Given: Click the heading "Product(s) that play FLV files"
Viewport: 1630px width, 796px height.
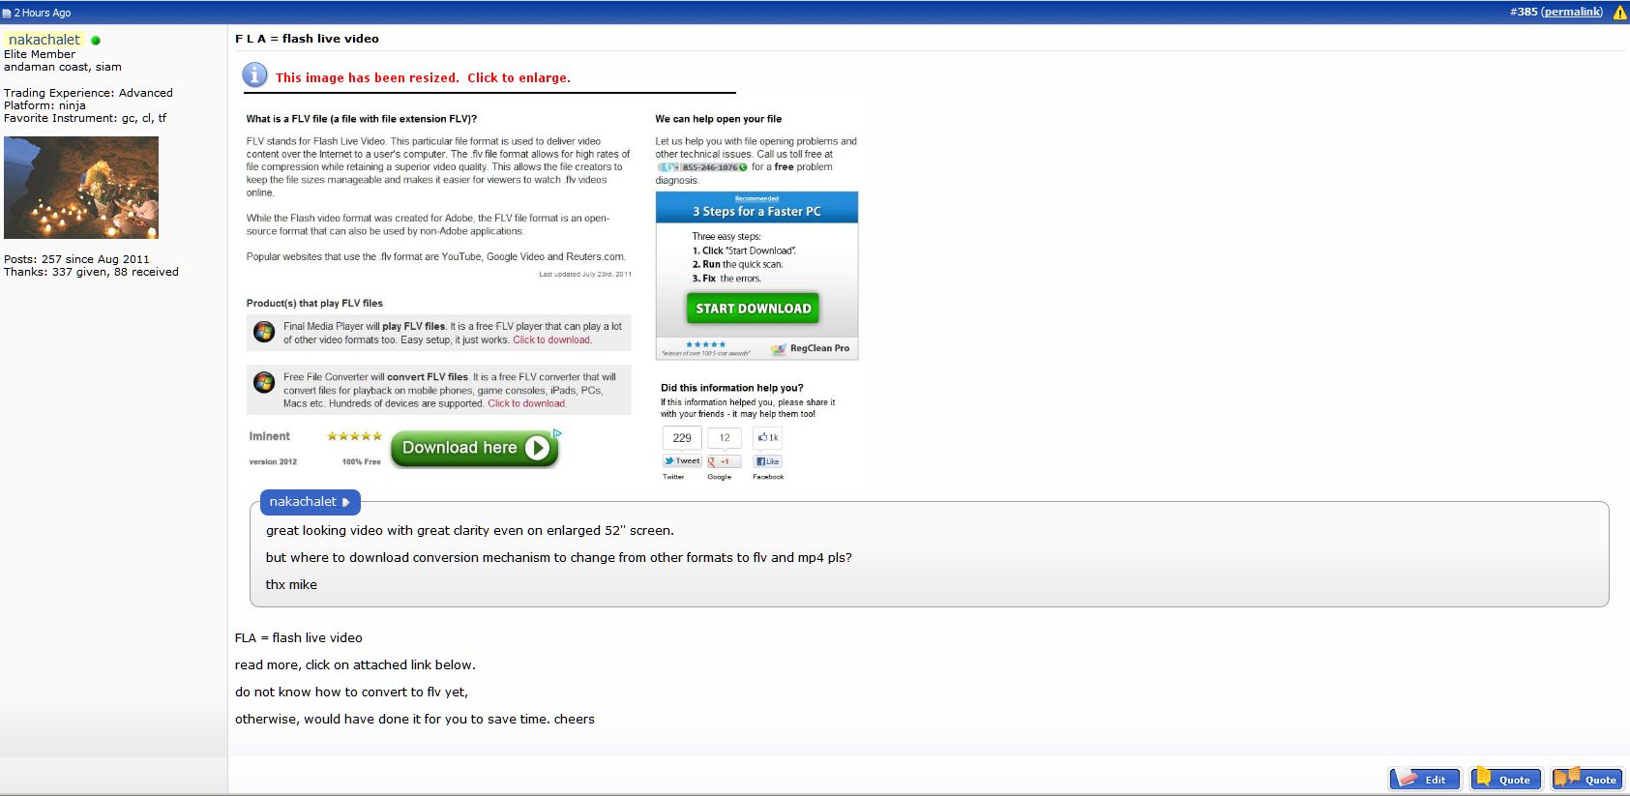Looking at the screenshot, I should click(314, 303).
